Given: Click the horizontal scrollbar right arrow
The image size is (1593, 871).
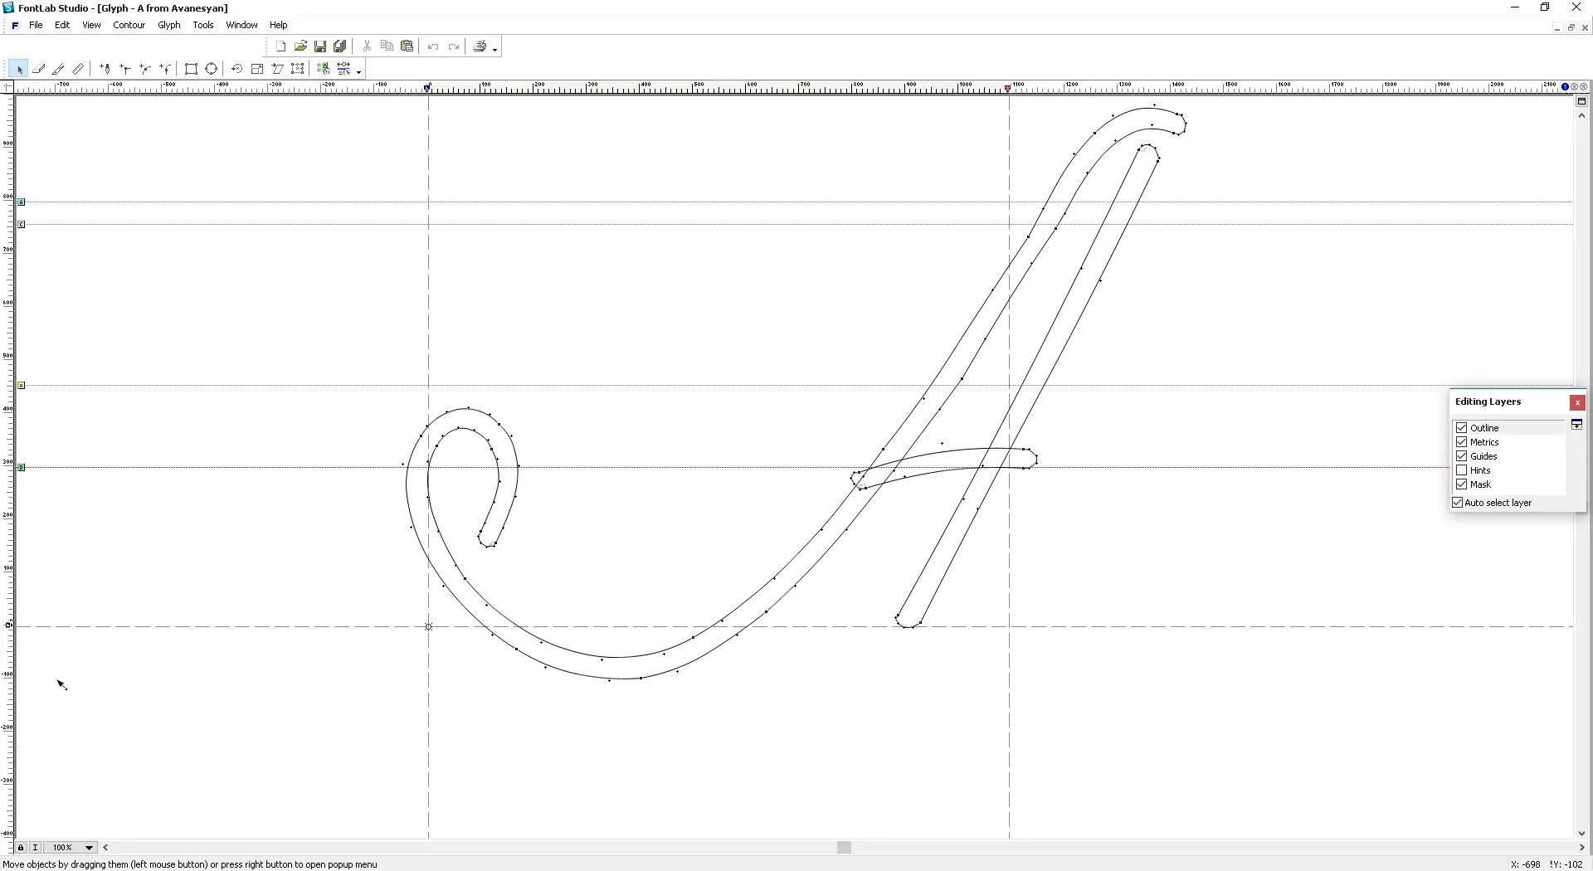Looking at the screenshot, I should click(x=1581, y=848).
